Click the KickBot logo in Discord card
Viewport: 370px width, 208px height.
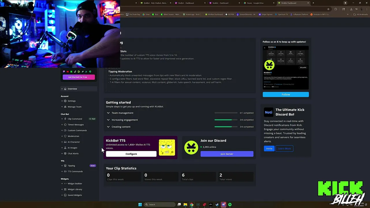click(x=191, y=148)
